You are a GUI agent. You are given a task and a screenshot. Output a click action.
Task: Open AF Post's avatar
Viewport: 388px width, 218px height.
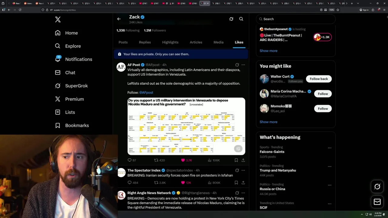coord(121,67)
